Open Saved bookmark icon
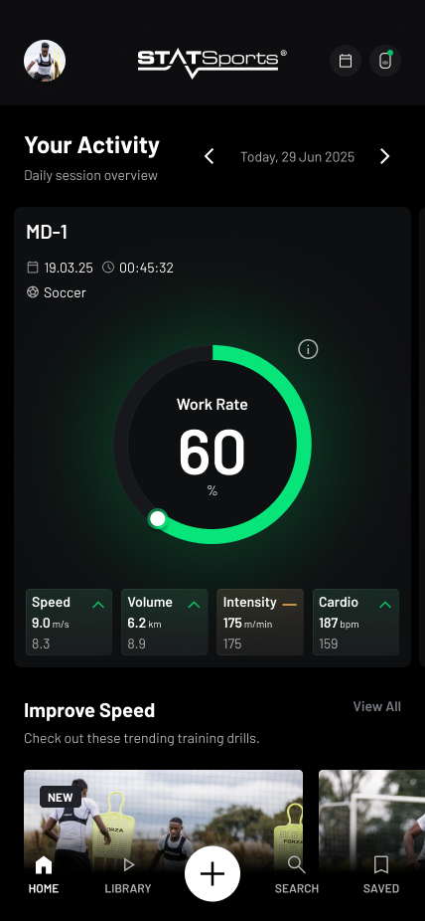Screen dimensions: 425x921 tap(381, 864)
